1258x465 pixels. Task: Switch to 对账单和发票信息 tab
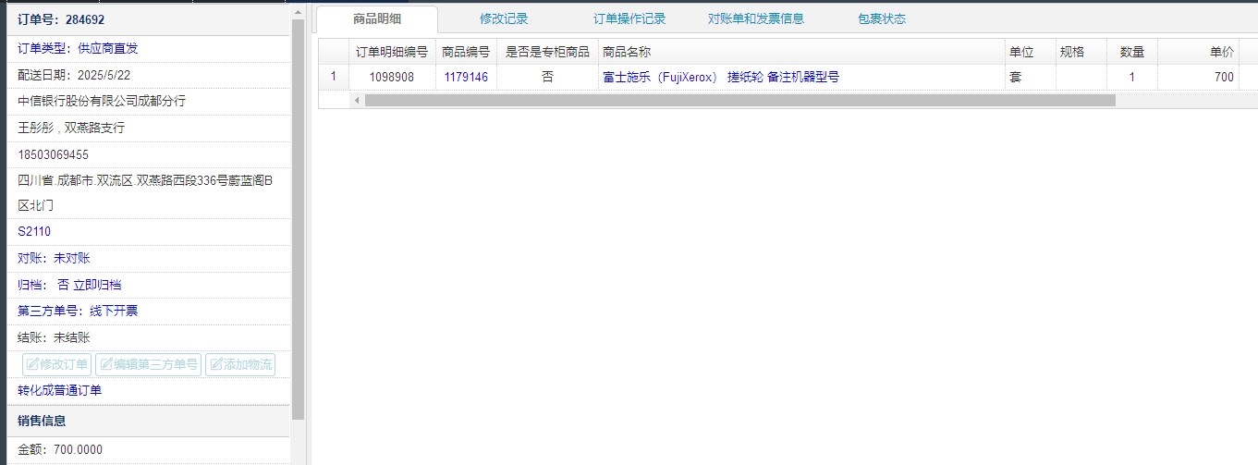755,18
